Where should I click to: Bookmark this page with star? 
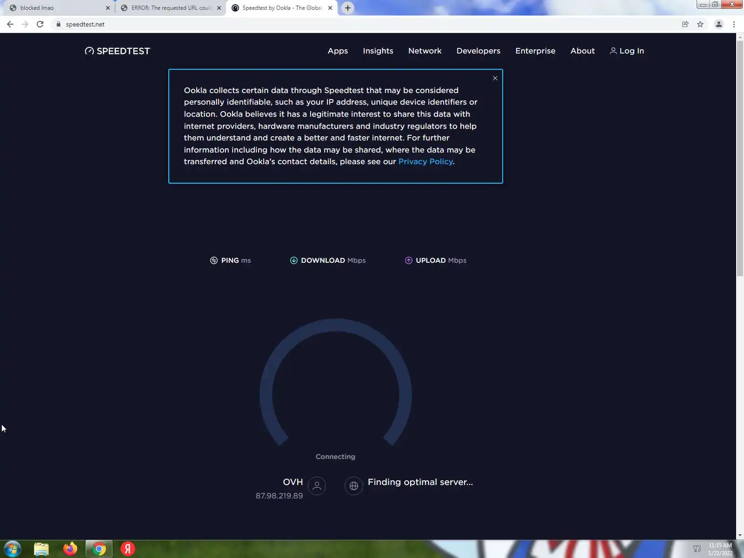700,24
